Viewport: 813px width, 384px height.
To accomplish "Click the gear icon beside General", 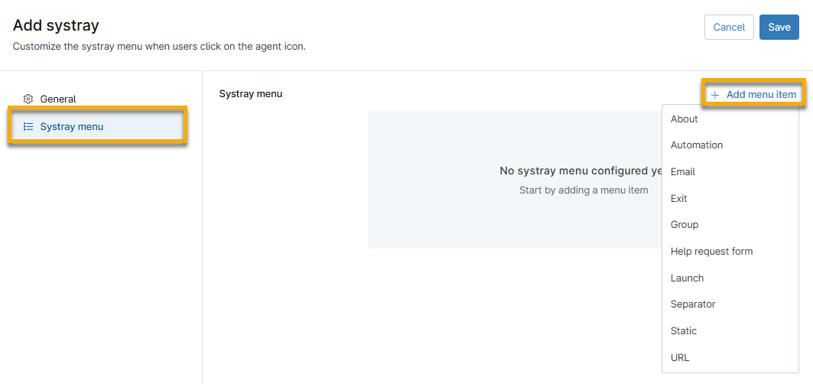I will [x=28, y=99].
